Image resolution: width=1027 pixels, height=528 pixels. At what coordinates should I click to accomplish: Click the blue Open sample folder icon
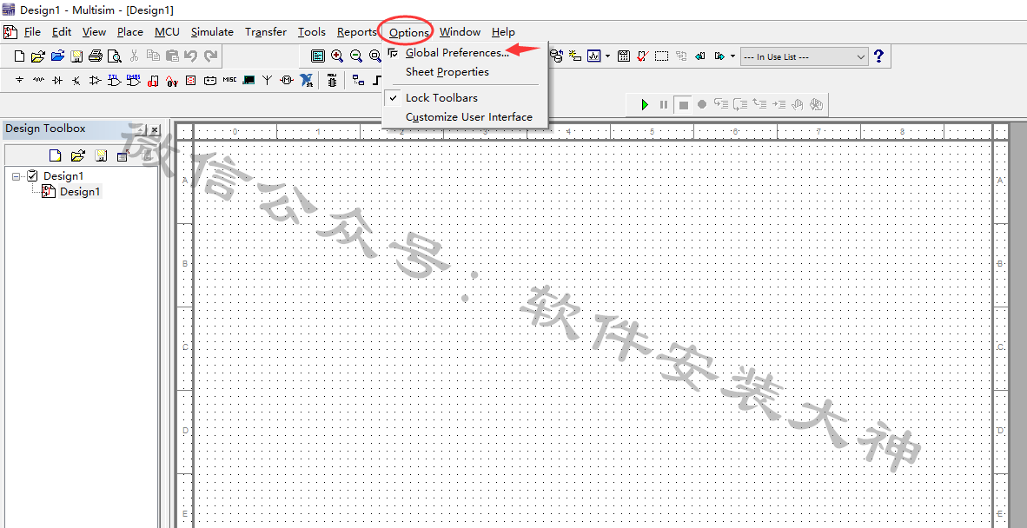[x=57, y=56]
